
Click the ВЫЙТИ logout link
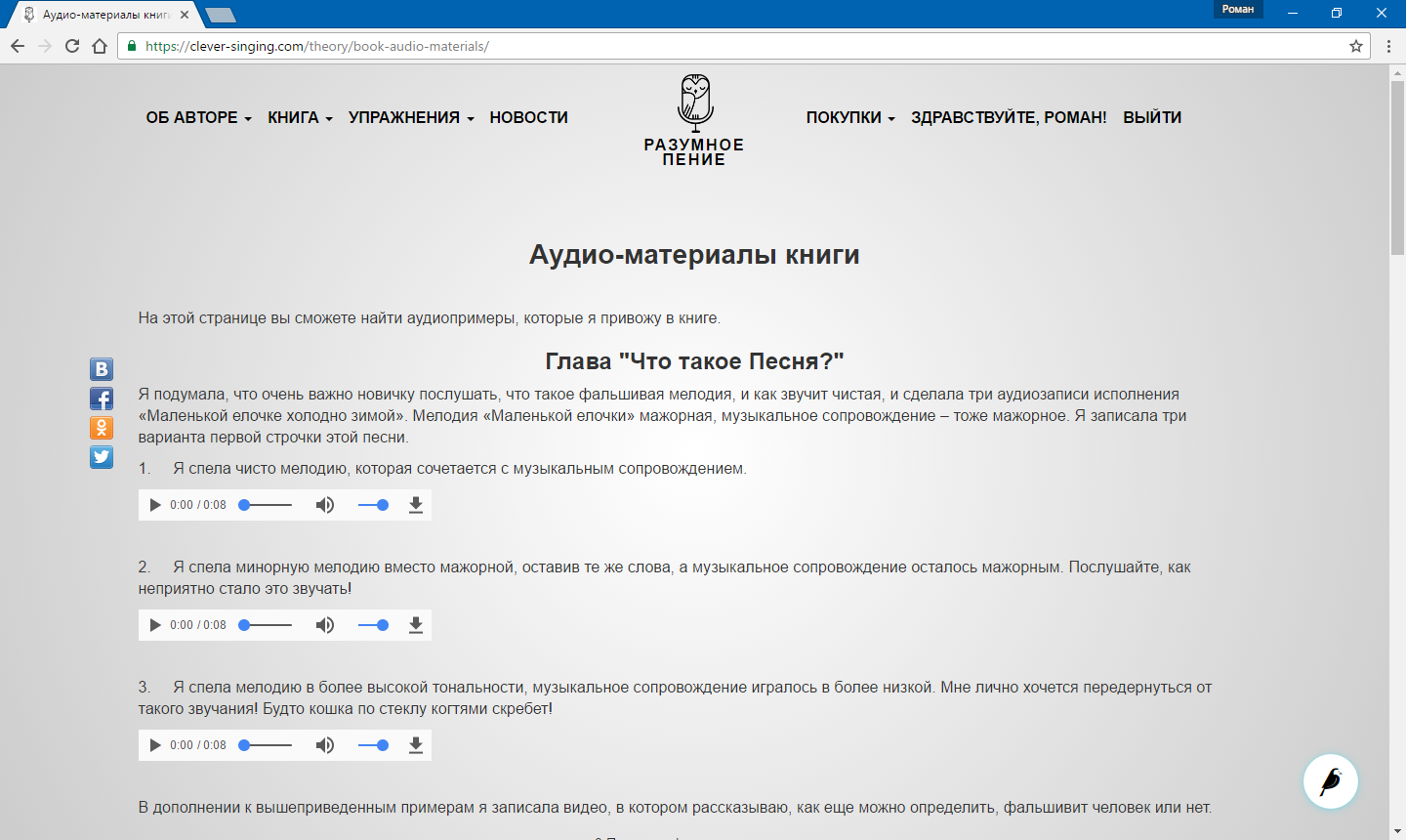click(1152, 117)
